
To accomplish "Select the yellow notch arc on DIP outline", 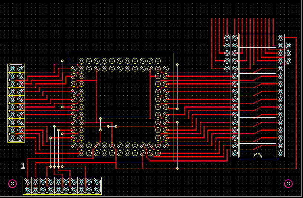I will point(257,155).
